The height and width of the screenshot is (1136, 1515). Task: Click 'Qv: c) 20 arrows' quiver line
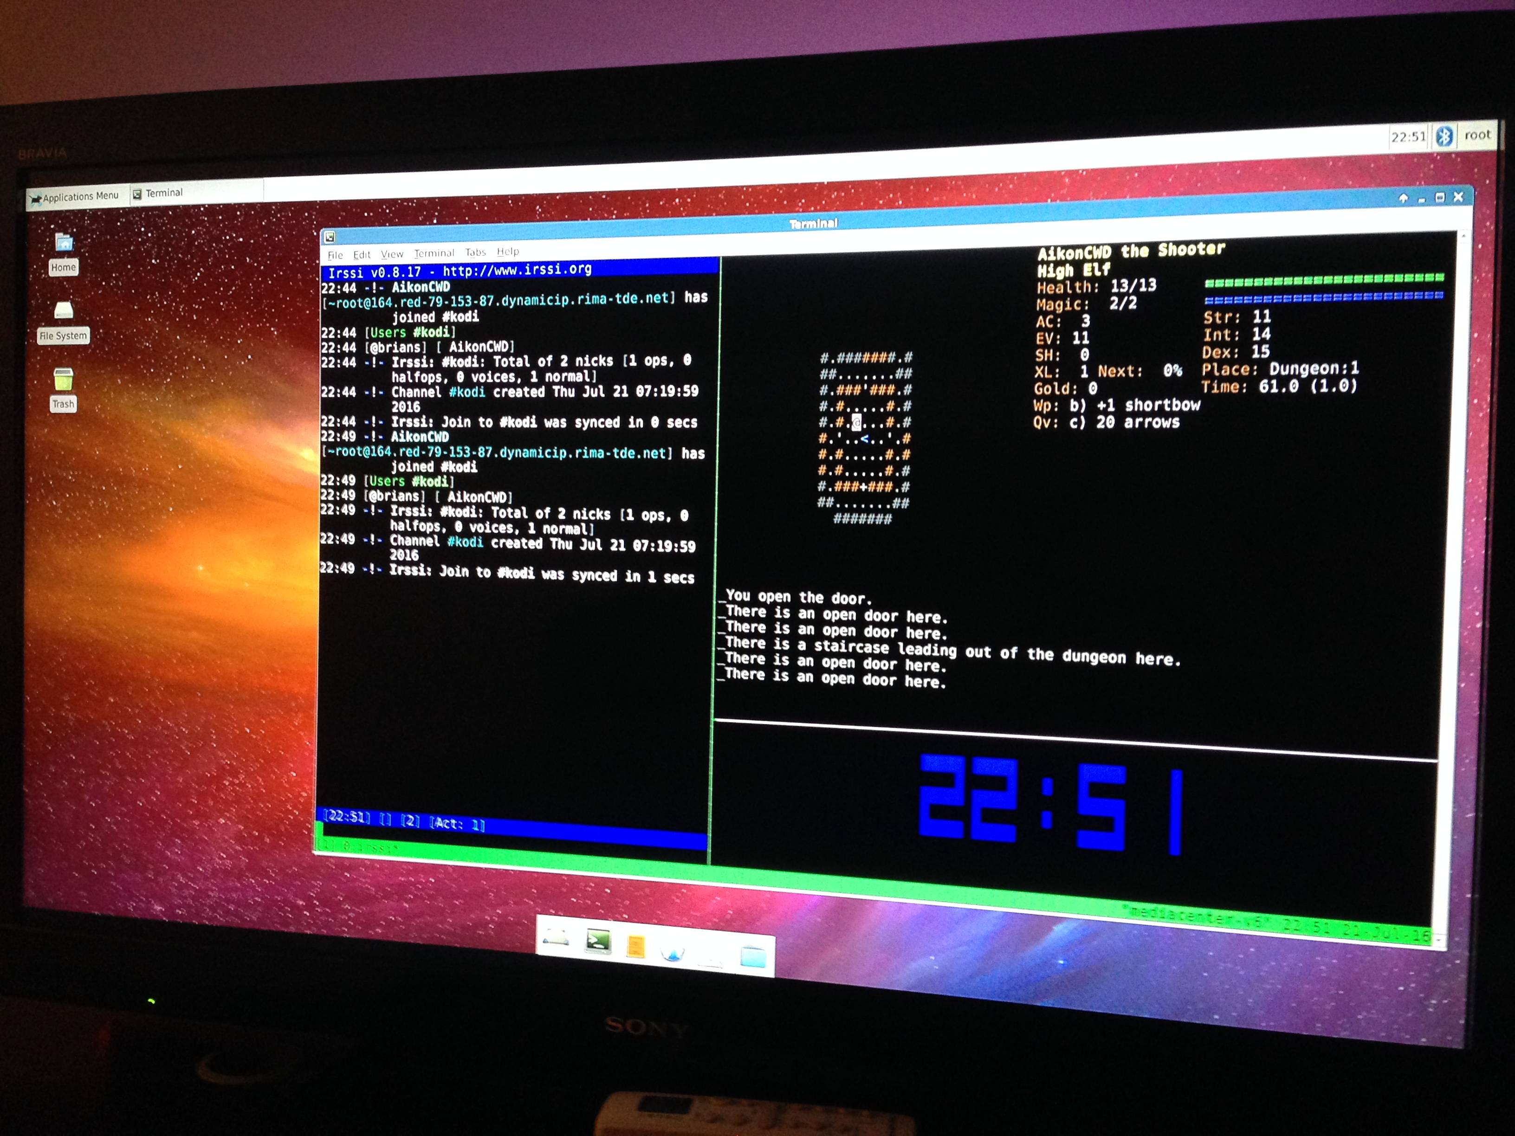coord(1107,422)
